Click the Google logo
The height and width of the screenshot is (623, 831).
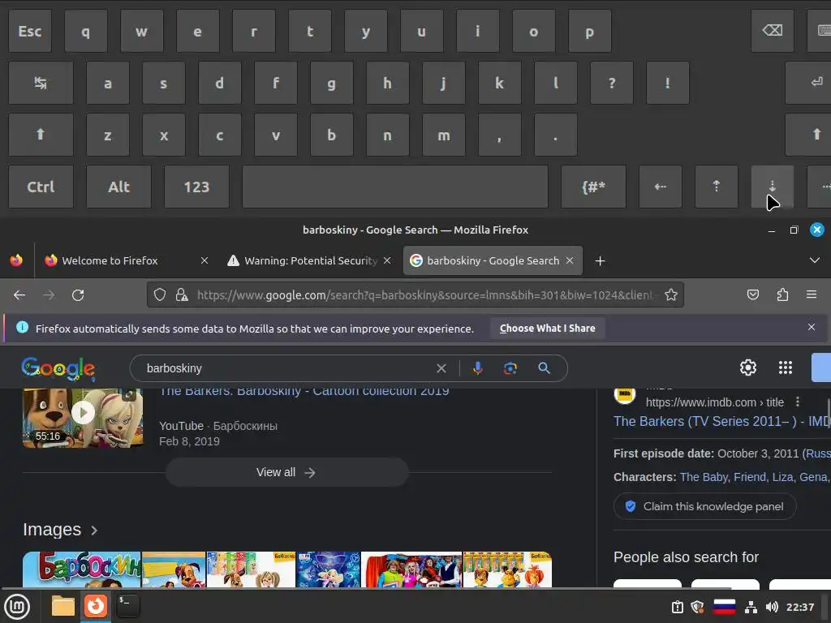58,368
